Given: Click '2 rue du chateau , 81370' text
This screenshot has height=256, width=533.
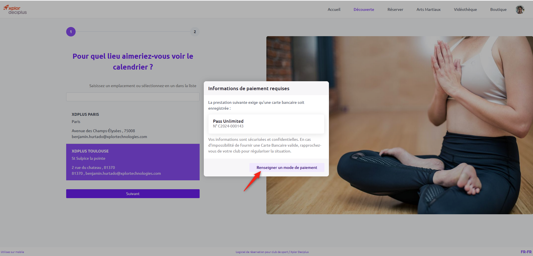Looking at the screenshot, I should (93, 168).
